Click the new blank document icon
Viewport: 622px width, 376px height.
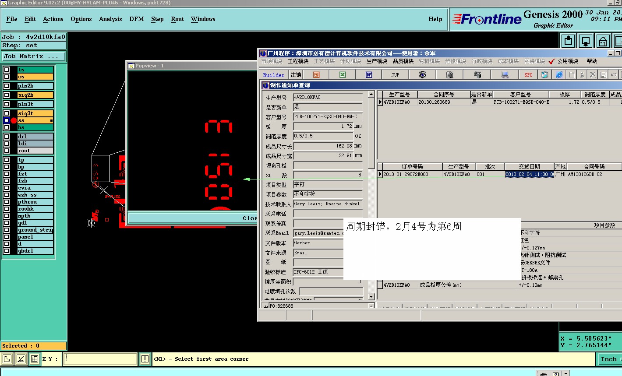point(572,75)
